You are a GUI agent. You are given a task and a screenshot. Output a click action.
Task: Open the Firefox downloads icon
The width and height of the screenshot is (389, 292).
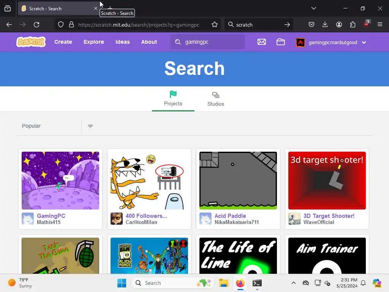click(x=325, y=24)
